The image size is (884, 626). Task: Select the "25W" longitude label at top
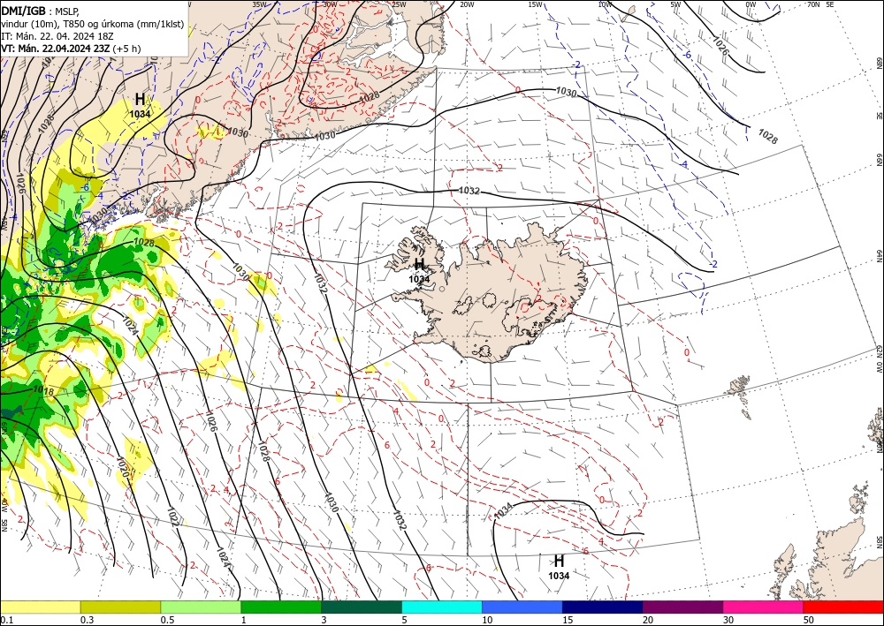click(399, 4)
